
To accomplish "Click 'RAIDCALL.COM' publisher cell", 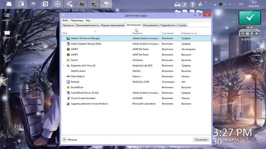I will (x=141, y=82).
